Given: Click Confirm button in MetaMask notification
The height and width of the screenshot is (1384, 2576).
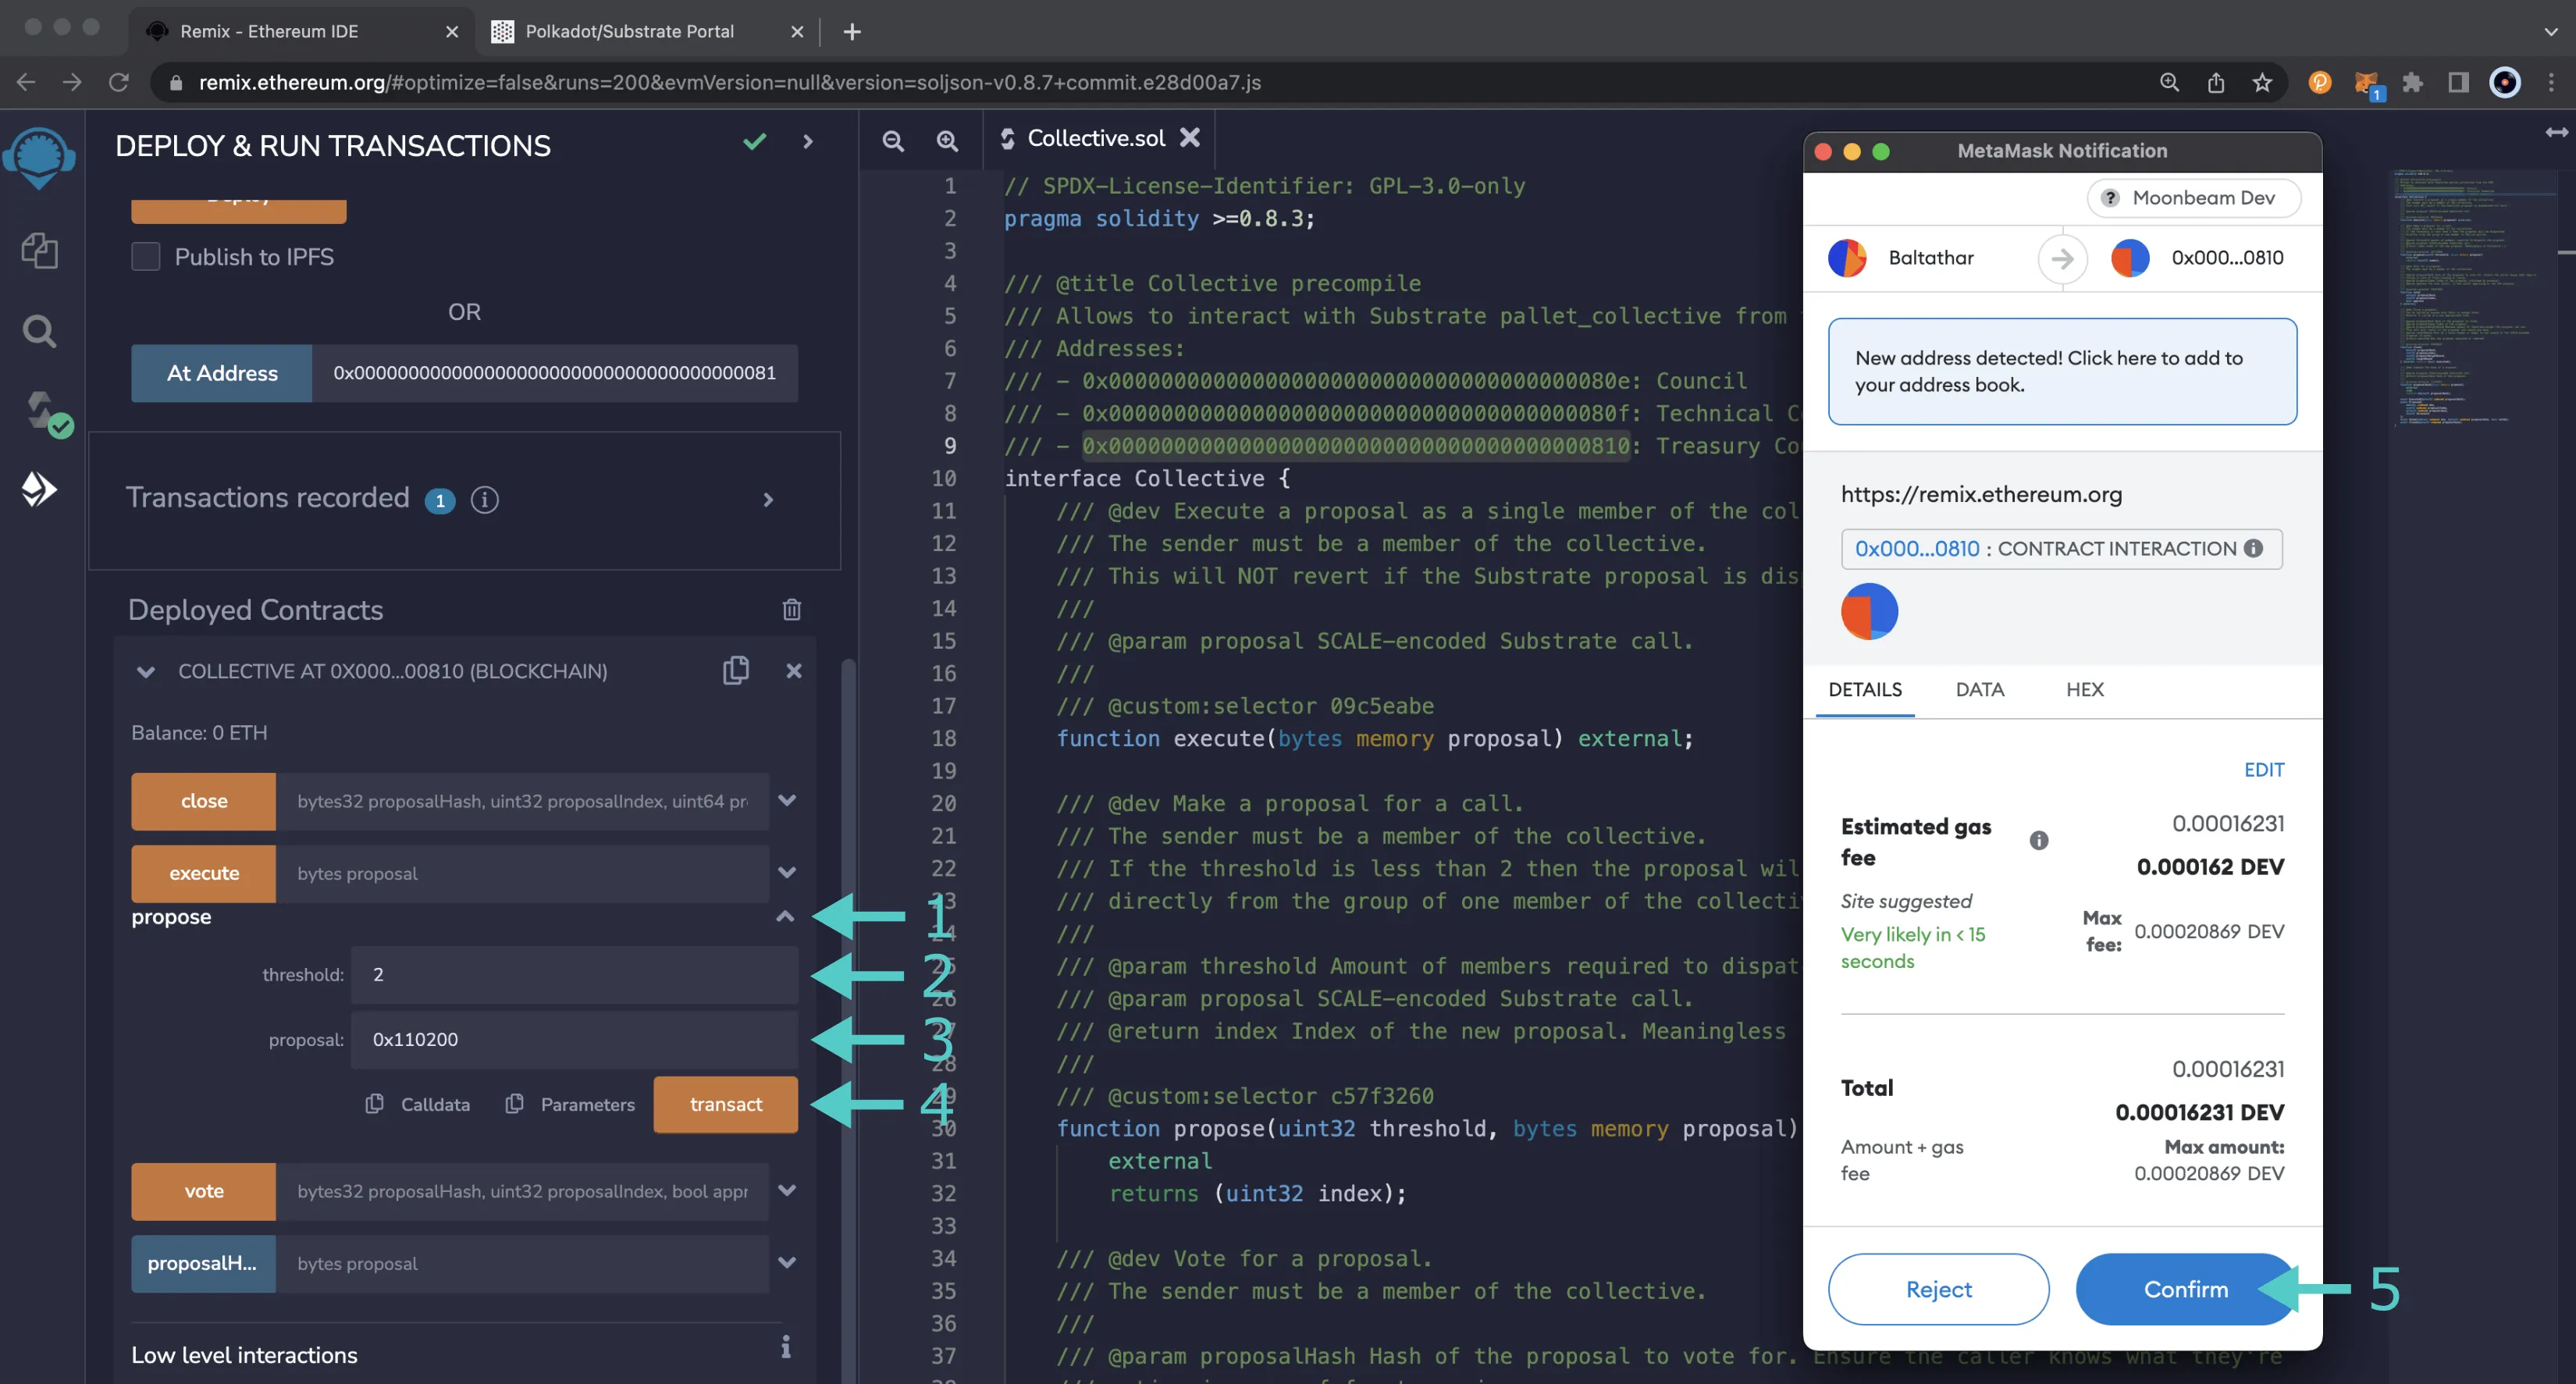Looking at the screenshot, I should click(2184, 1289).
